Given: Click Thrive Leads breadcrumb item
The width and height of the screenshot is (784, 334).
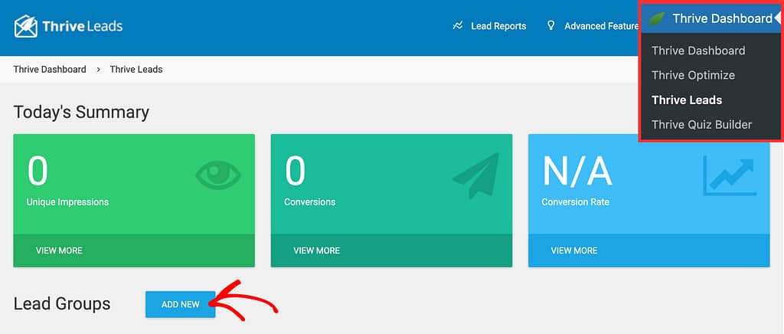Looking at the screenshot, I should coord(136,70).
